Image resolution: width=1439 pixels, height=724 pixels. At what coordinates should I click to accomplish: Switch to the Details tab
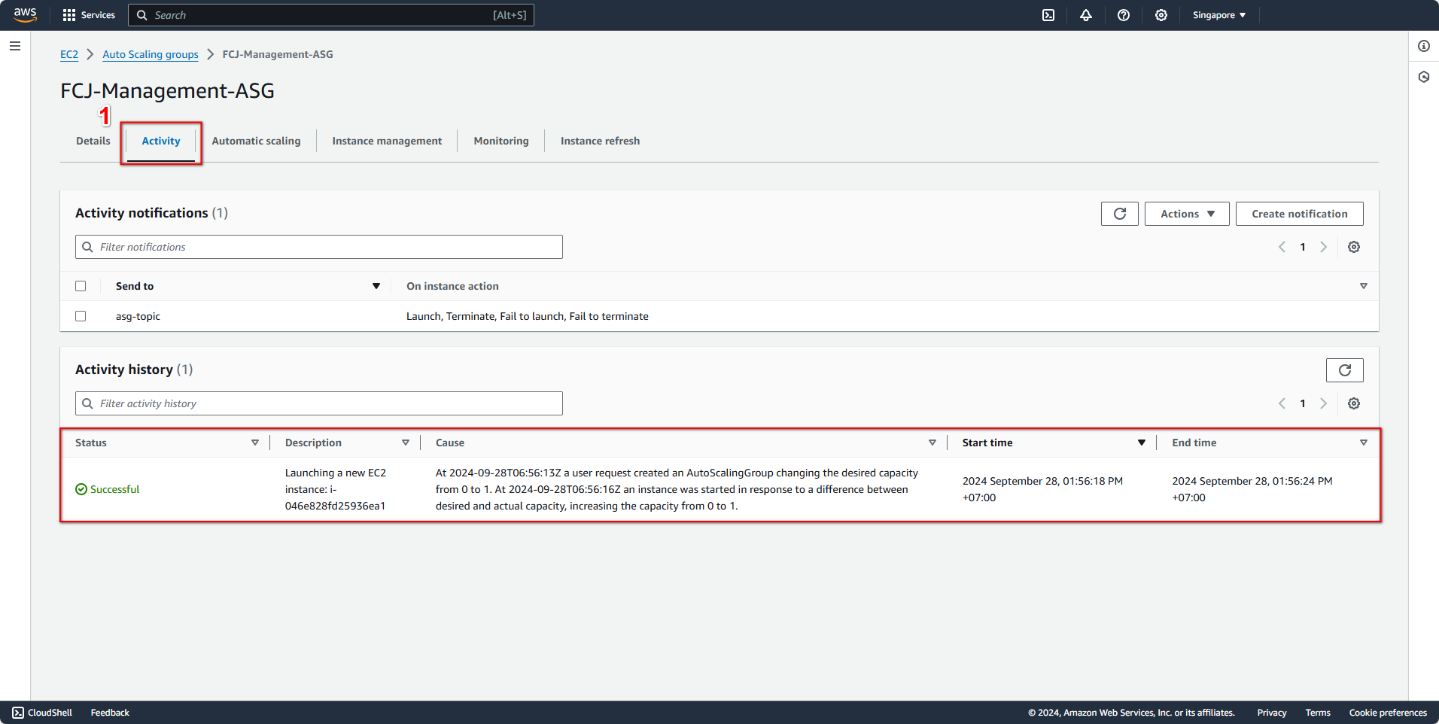93,141
